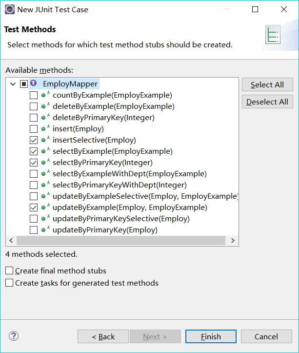The height and width of the screenshot is (353, 299).
Task: Click the horizontal scrollbar left arrow
Action: 11,240
